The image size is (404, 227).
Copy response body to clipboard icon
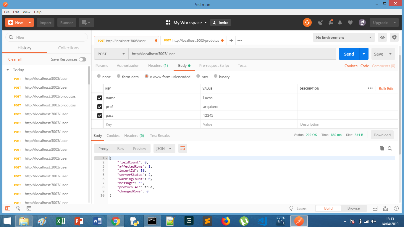pyautogui.click(x=382, y=148)
